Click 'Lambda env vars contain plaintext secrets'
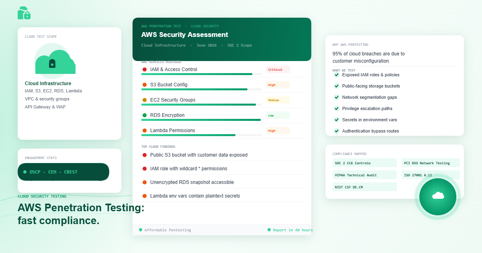 pyautogui.click(x=195, y=196)
